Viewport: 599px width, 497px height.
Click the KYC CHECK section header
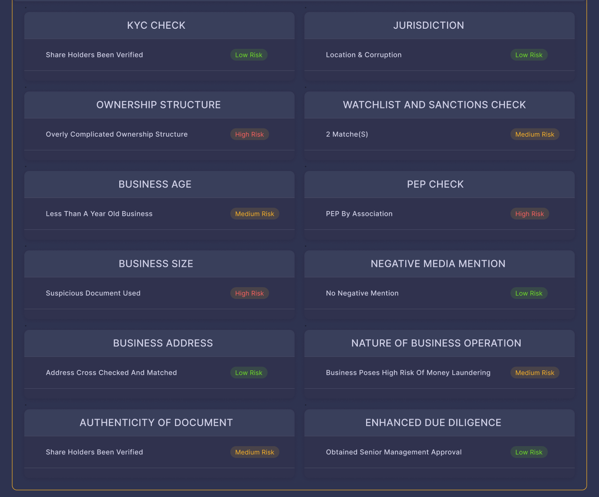156,25
